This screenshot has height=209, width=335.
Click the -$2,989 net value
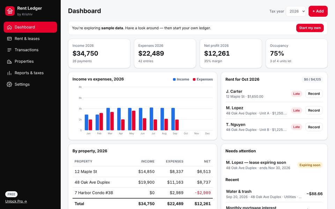pos(203,193)
